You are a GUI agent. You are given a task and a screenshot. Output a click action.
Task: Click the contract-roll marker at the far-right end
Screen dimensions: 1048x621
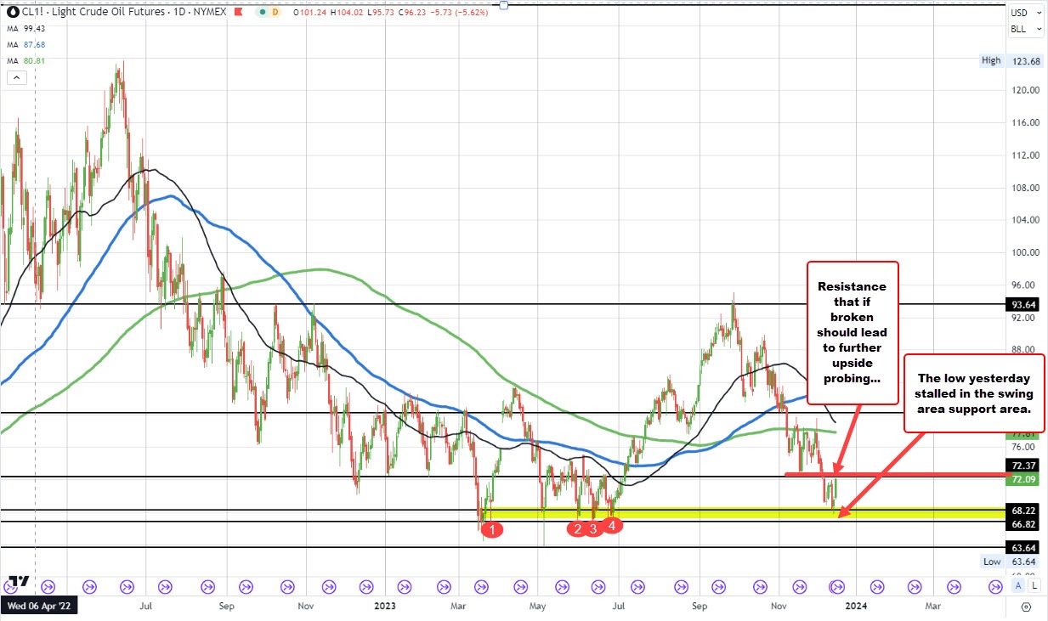click(x=994, y=585)
